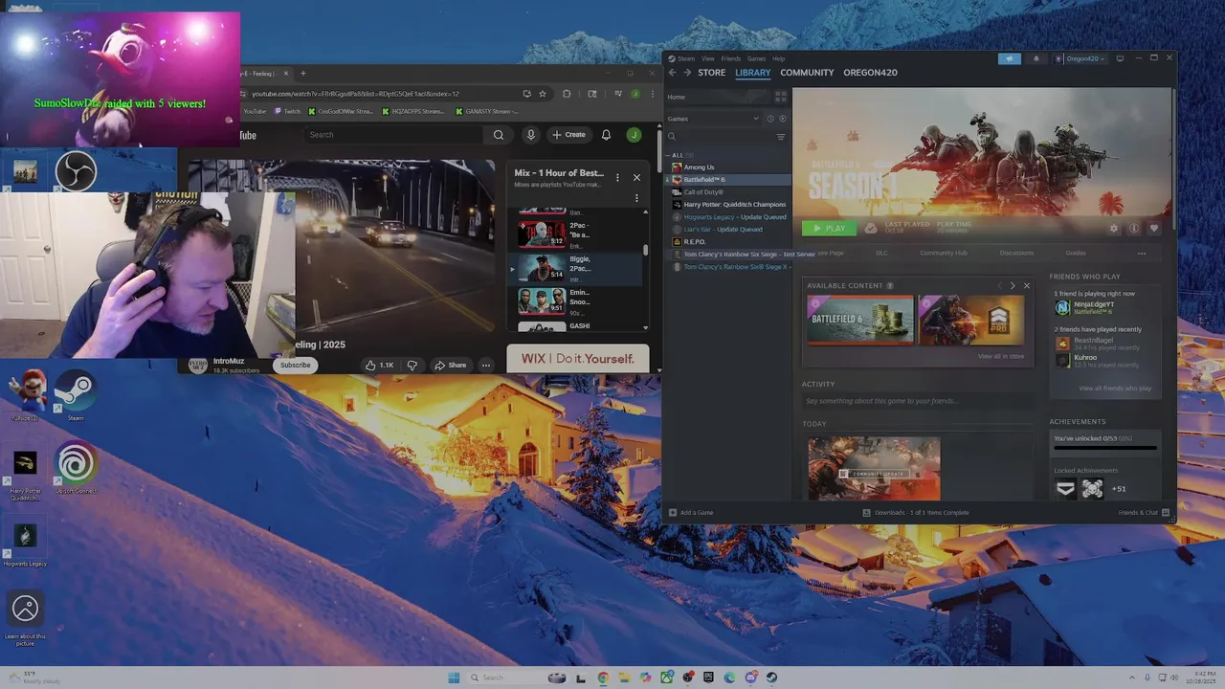Viewport: 1225px width, 689px height.
Task: Open Steam menu in Steam menu bar
Action: click(x=686, y=58)
